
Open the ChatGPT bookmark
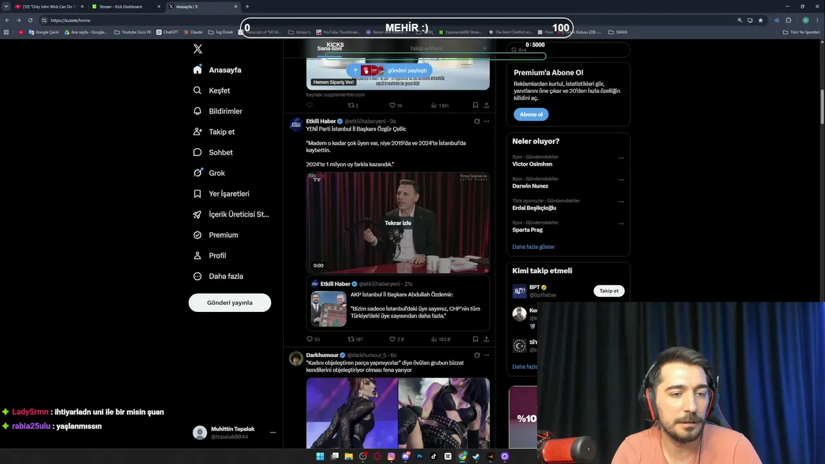pos(167,32)
